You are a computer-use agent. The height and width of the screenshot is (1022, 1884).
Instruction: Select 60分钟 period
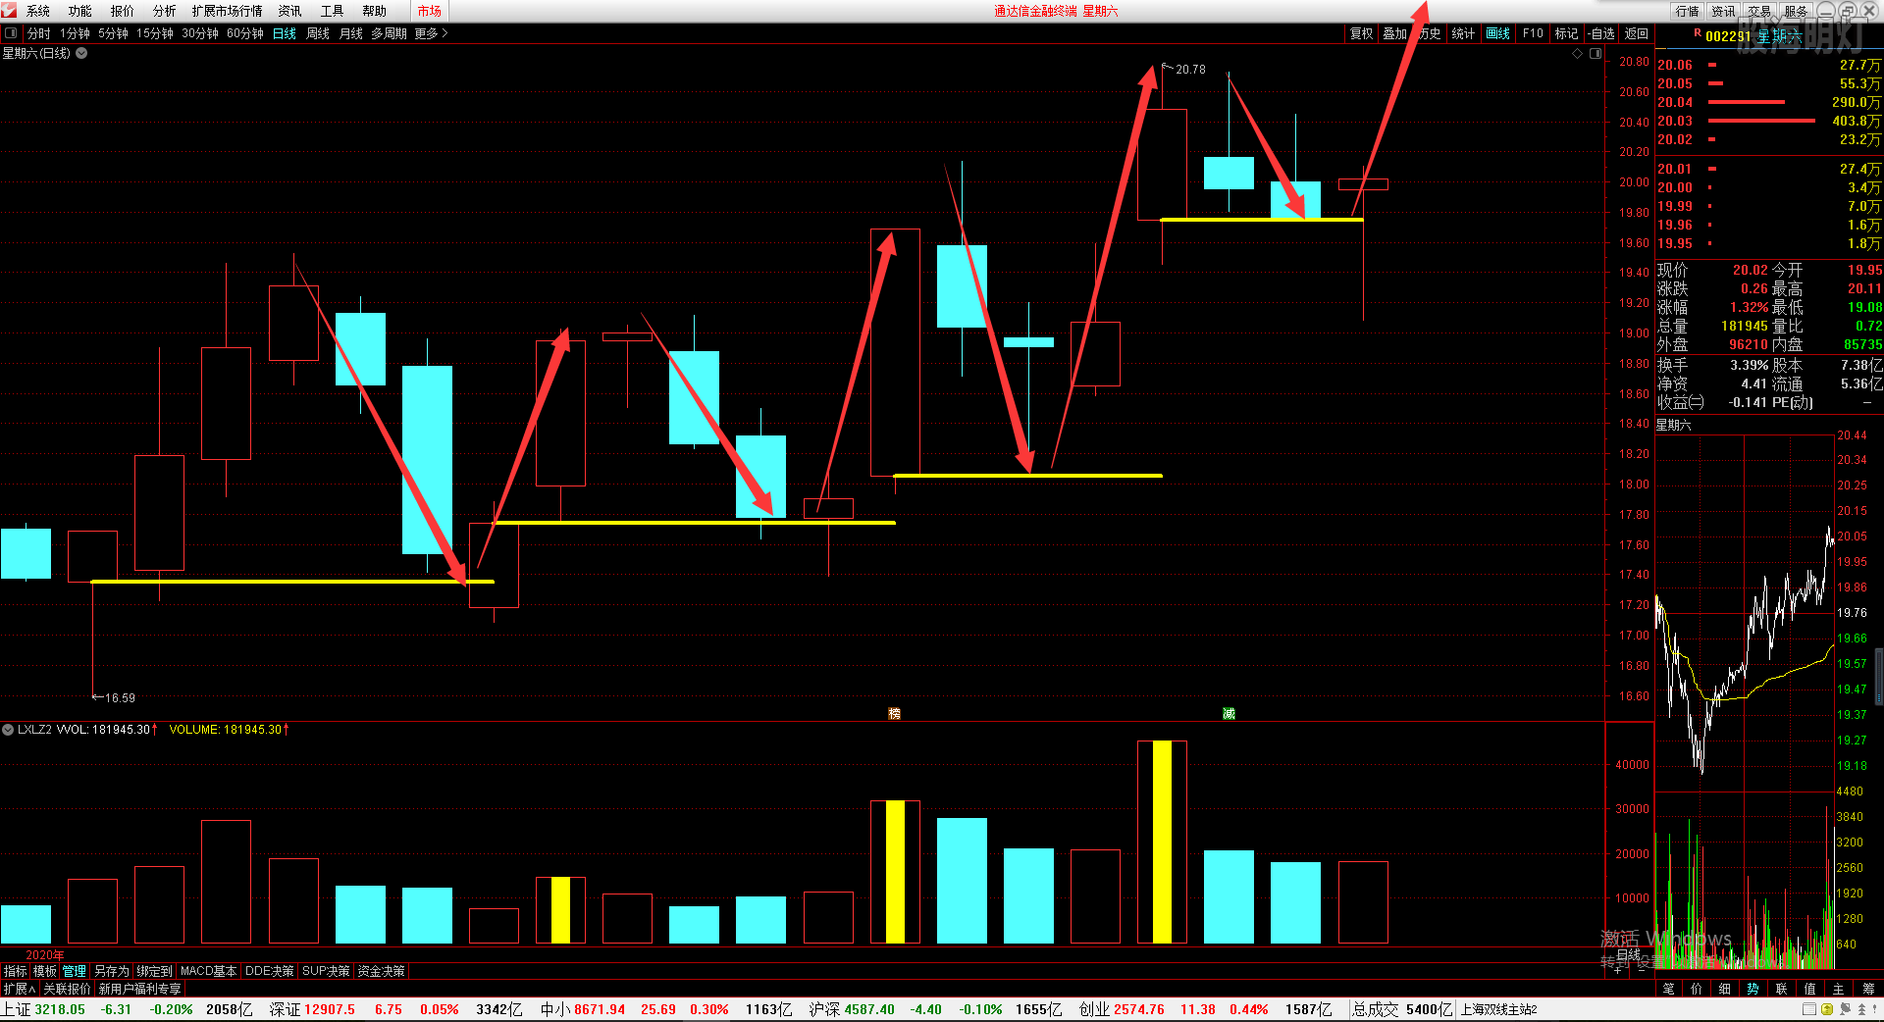245,33
